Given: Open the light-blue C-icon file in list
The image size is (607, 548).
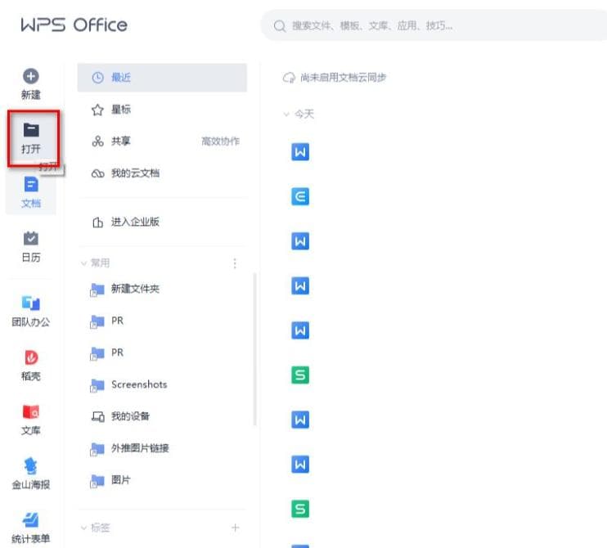Looking at the screenshot, I should coord(300,196).
